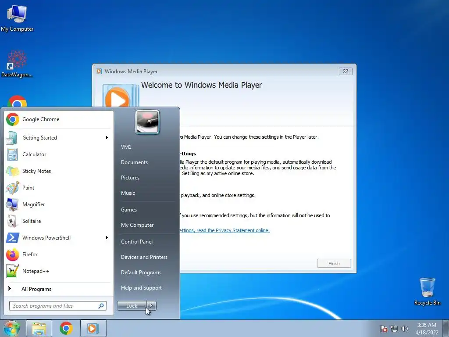Open the Getting Started icon in Start menu
Screen dimensions: 449x337
tap(12, 138)
